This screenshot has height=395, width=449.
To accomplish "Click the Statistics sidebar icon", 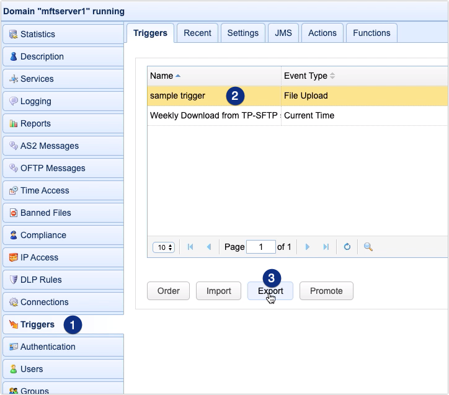I will pyautogui.click(x=13, y=34).
